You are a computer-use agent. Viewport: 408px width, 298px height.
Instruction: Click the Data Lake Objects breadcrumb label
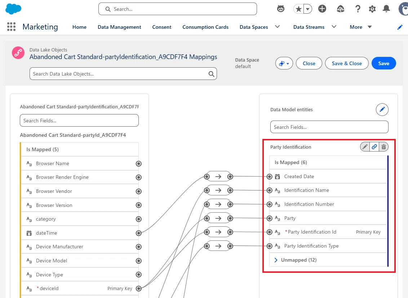point(48,50)
